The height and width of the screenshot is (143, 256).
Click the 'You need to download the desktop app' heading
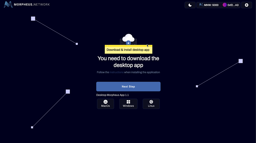(x=128, y=62)
